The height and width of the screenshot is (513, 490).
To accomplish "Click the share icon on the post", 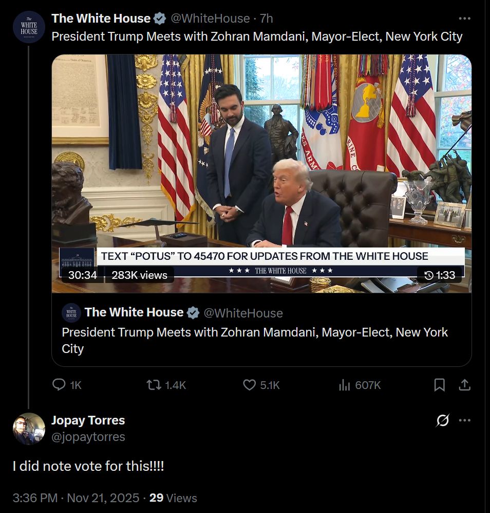I will (x=464, y=384).
